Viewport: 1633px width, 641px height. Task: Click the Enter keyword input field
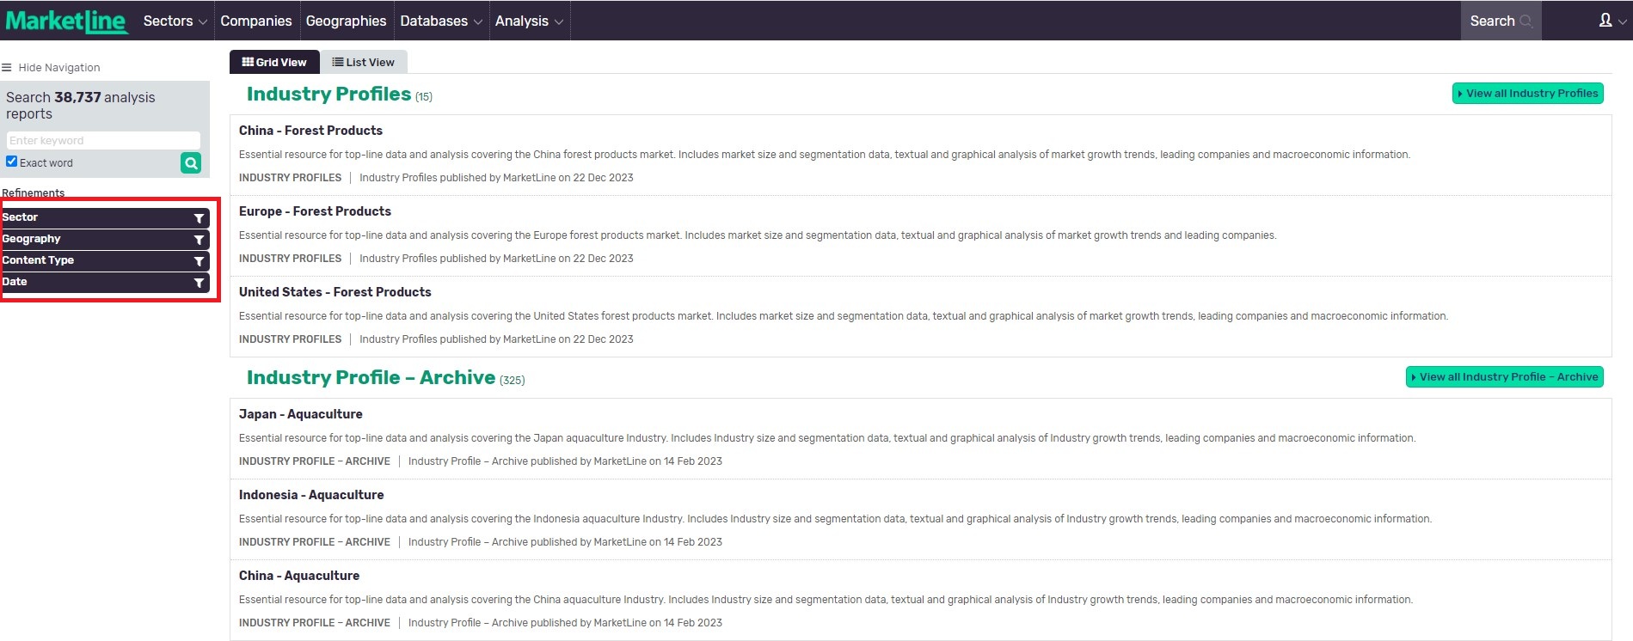(x=103, y=140)
